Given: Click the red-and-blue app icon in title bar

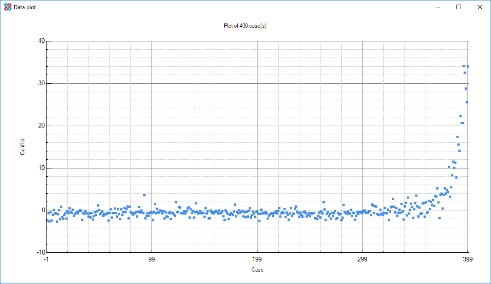Looking at the screenshot, I should click(7, 7).
